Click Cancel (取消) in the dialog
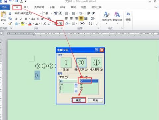This screenshot has width=159, height=120. click(95, 100)
